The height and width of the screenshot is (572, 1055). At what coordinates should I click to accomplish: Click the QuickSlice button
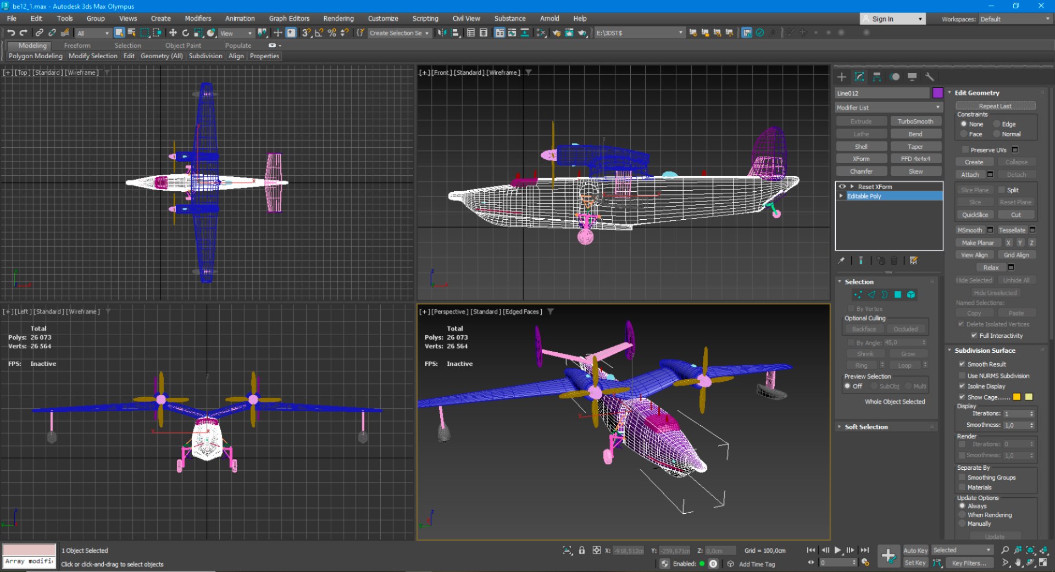point(975,215)
